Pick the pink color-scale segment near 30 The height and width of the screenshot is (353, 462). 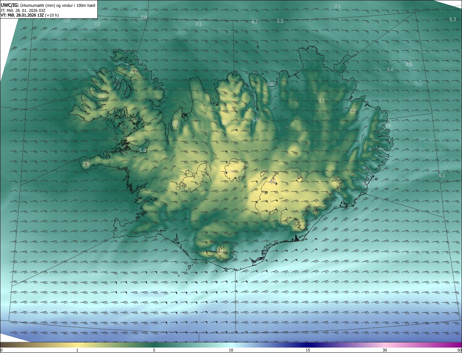(x=385, y=345)
